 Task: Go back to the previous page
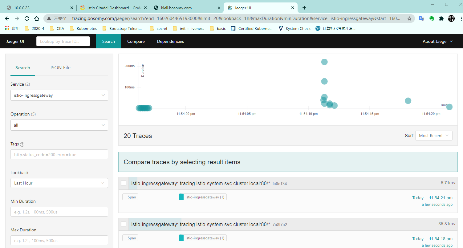pyautogui.click(x=7, y=18)
